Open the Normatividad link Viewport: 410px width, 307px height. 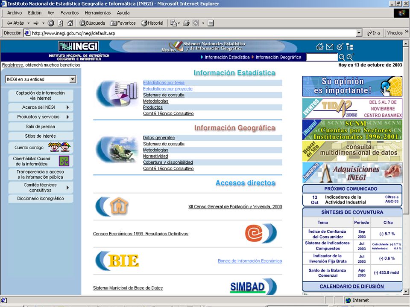point(155,156)
